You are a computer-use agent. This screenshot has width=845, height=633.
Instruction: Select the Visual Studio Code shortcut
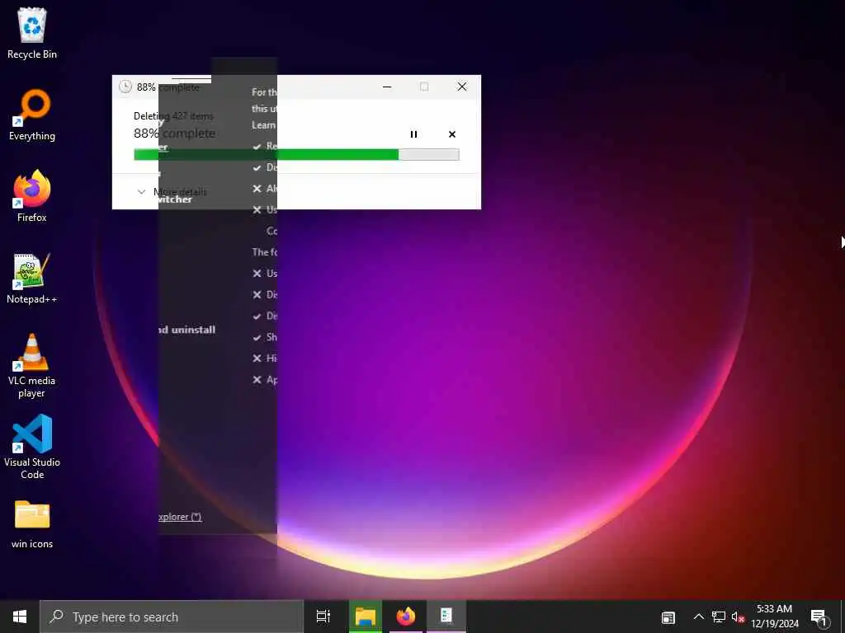coord(32,447)
